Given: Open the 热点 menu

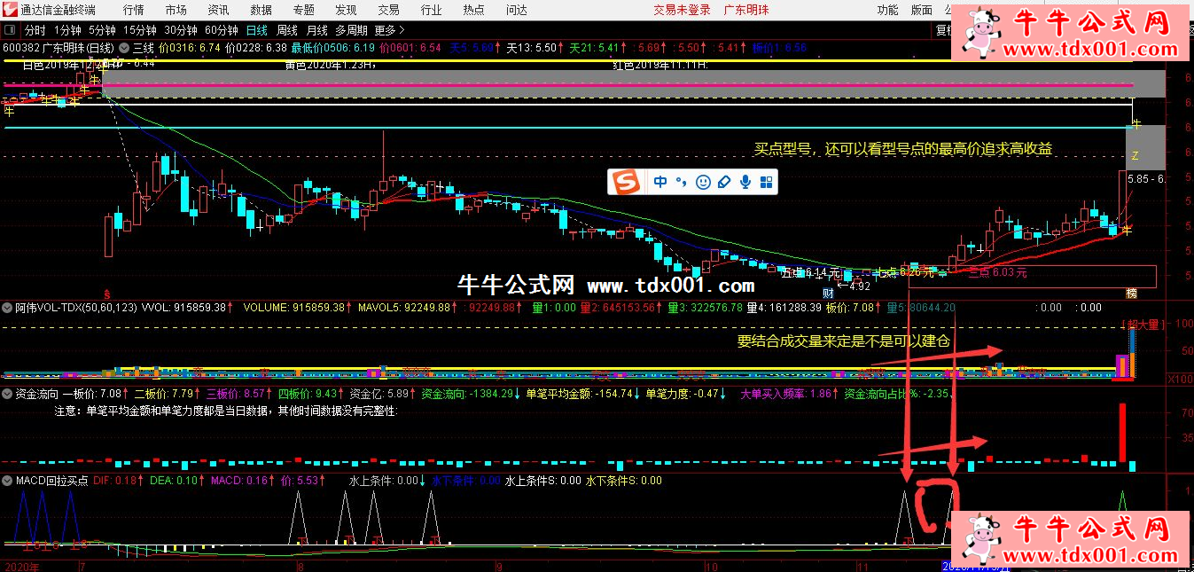Looking at the screenshot, I should (x=473, y=10).
